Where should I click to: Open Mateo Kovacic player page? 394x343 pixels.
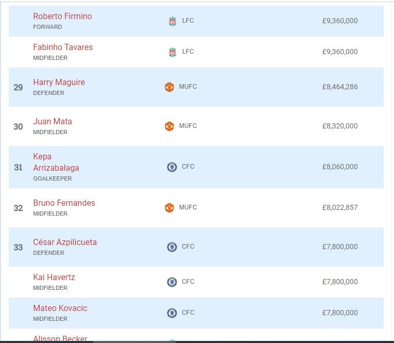tap(60, 308)
